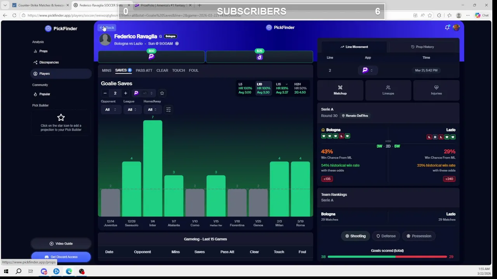
Task: Open a new browser tab
Action: (x=199, y=5)
